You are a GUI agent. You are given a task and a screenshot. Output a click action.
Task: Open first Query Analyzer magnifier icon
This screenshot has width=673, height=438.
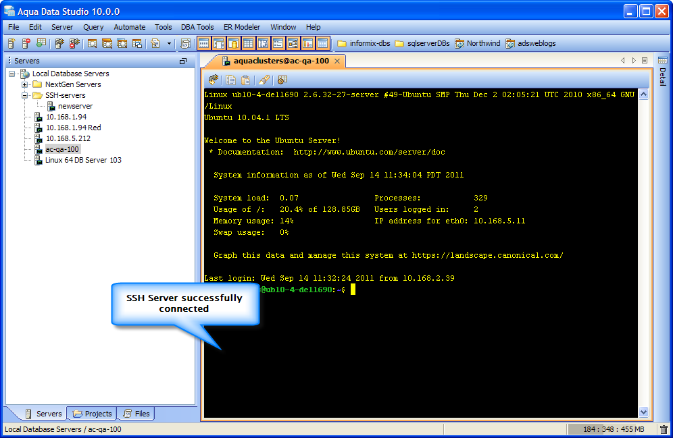tap(92, 43)
